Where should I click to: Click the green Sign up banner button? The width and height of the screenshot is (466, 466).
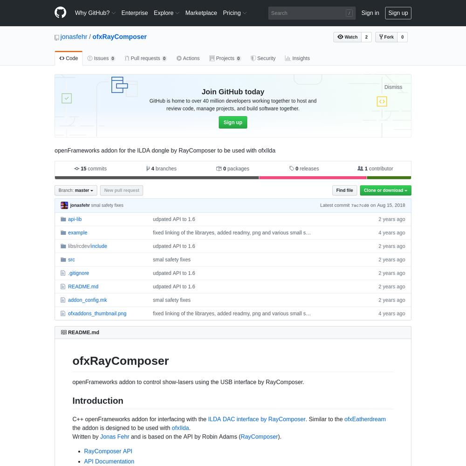pos(233,123)
